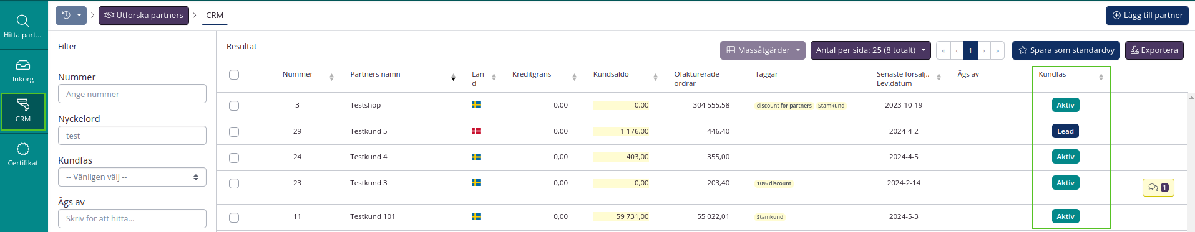Image resolution: width=1195 pixels, height=232 pixels.
Task: Click date 2023-10-19
Action: pyautogui.click(x=904, y=105)
